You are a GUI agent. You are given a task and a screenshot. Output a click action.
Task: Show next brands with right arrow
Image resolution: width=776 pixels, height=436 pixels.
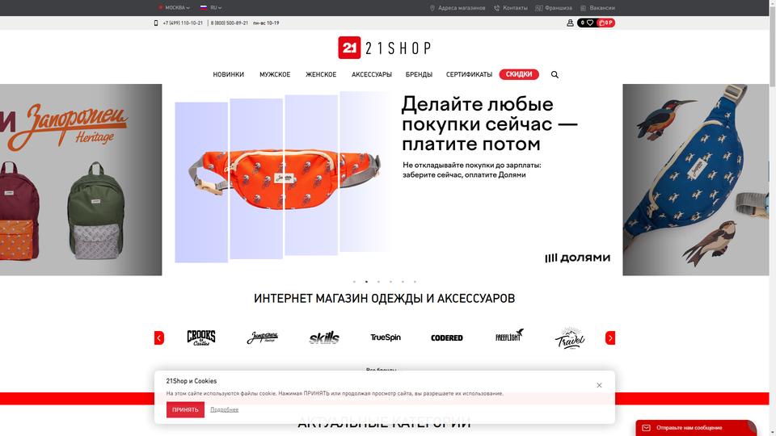610,338
